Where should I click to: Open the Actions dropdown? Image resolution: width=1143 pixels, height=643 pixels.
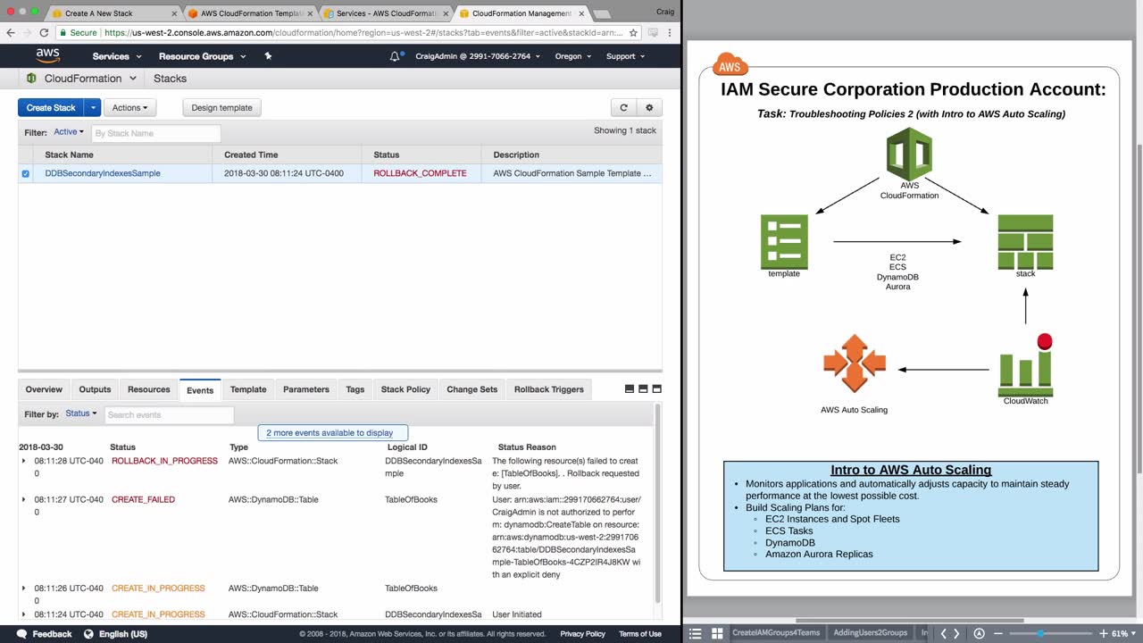coord(130,108)
